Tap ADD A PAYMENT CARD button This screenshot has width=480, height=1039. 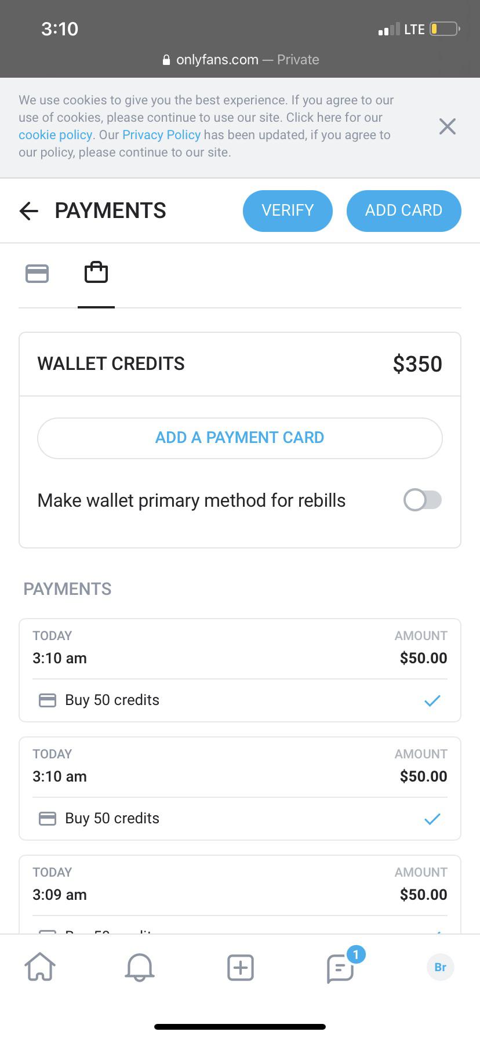[240, 438]
